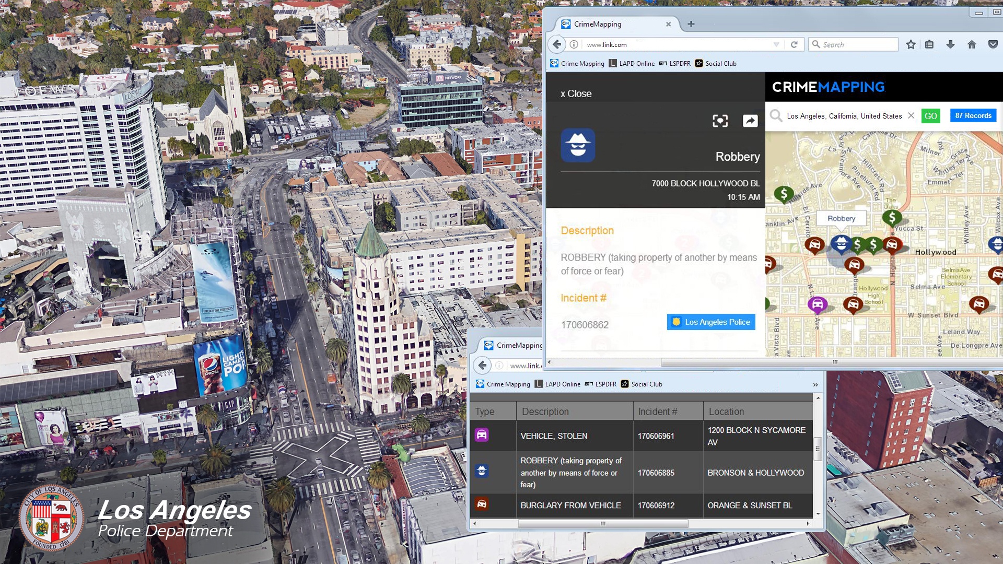The width and height of the screenshot is (1003, 564).
Task: Click the browser back arrow button
Action: tap(557, 44)
